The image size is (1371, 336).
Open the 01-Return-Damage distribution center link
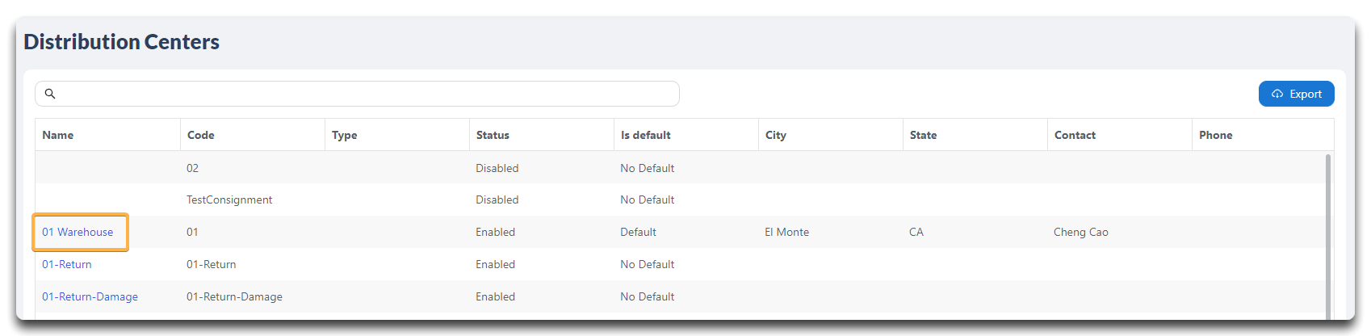point(90,296)
